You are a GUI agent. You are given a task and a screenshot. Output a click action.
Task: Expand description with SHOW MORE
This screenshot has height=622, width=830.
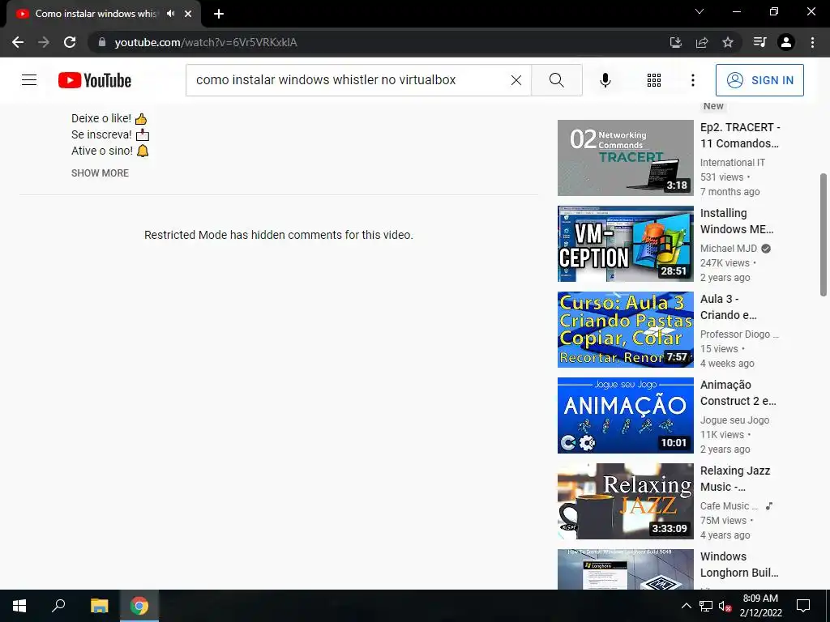[x=100, y=173]
